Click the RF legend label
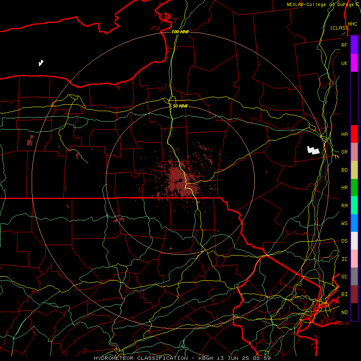 coord(344,45)
